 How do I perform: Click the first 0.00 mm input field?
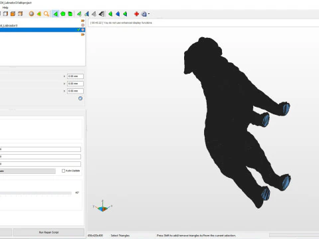[x=75, y=76]
